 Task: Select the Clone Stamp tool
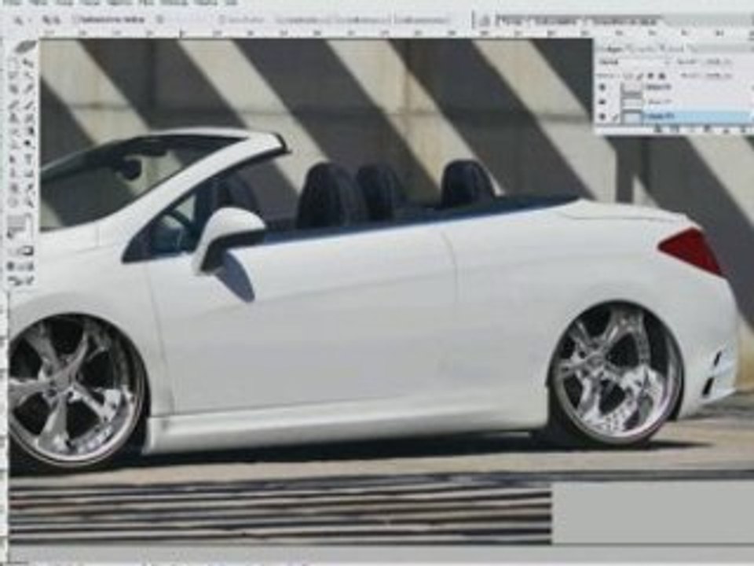[x=13, y=117]
